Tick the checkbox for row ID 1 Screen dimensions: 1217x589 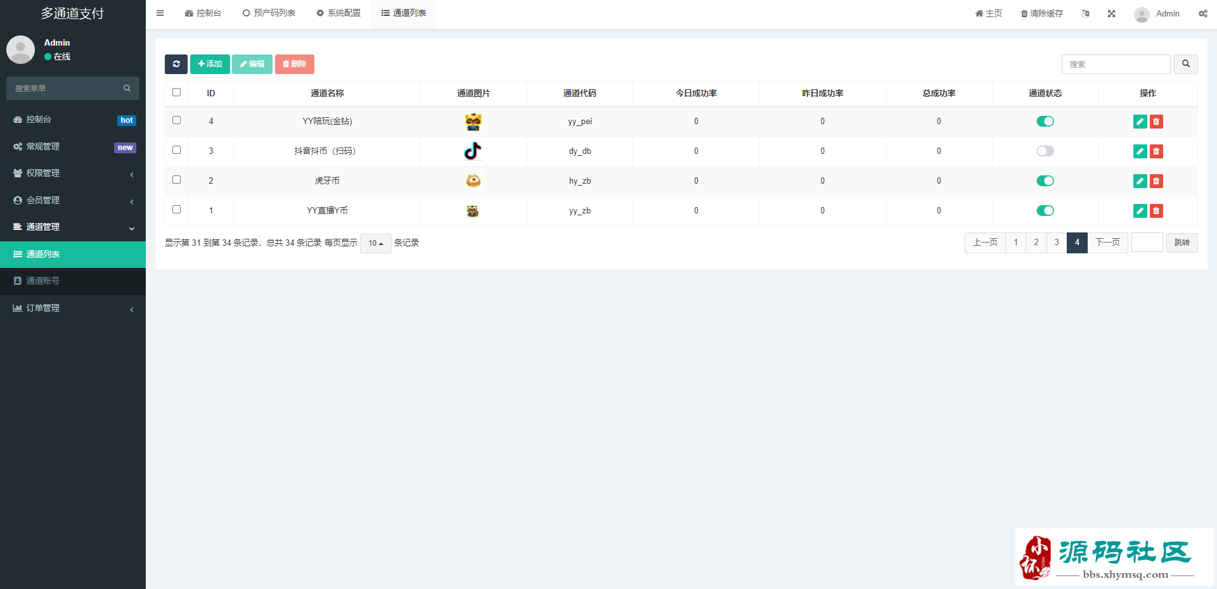(x=177, y=210)
